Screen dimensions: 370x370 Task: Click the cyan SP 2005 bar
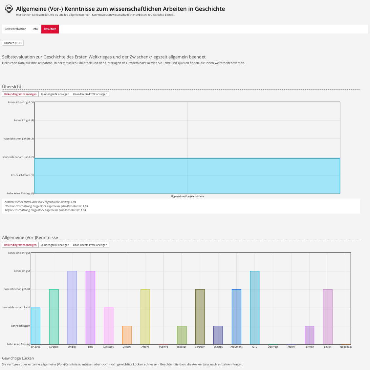pos(36,326)
